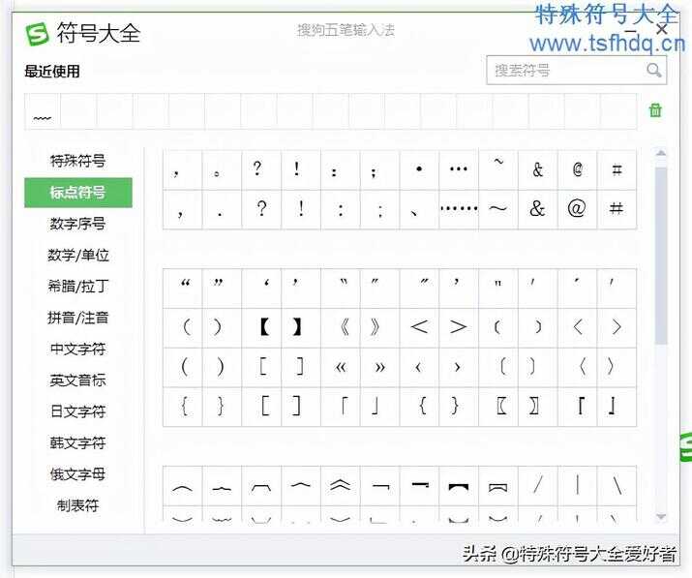Click the green trash icon to clear recent symbols
692x578 pixels.
coord(655,110)
